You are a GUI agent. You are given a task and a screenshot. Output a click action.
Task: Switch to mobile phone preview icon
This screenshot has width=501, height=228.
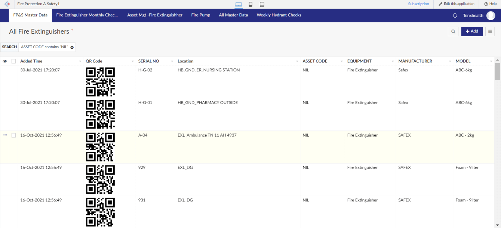point(250,4)
